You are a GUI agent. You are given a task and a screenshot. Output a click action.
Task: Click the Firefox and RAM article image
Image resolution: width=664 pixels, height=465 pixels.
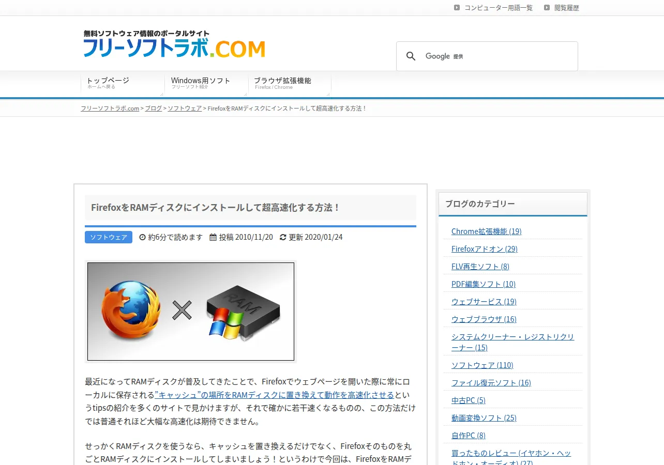(191, 312)
